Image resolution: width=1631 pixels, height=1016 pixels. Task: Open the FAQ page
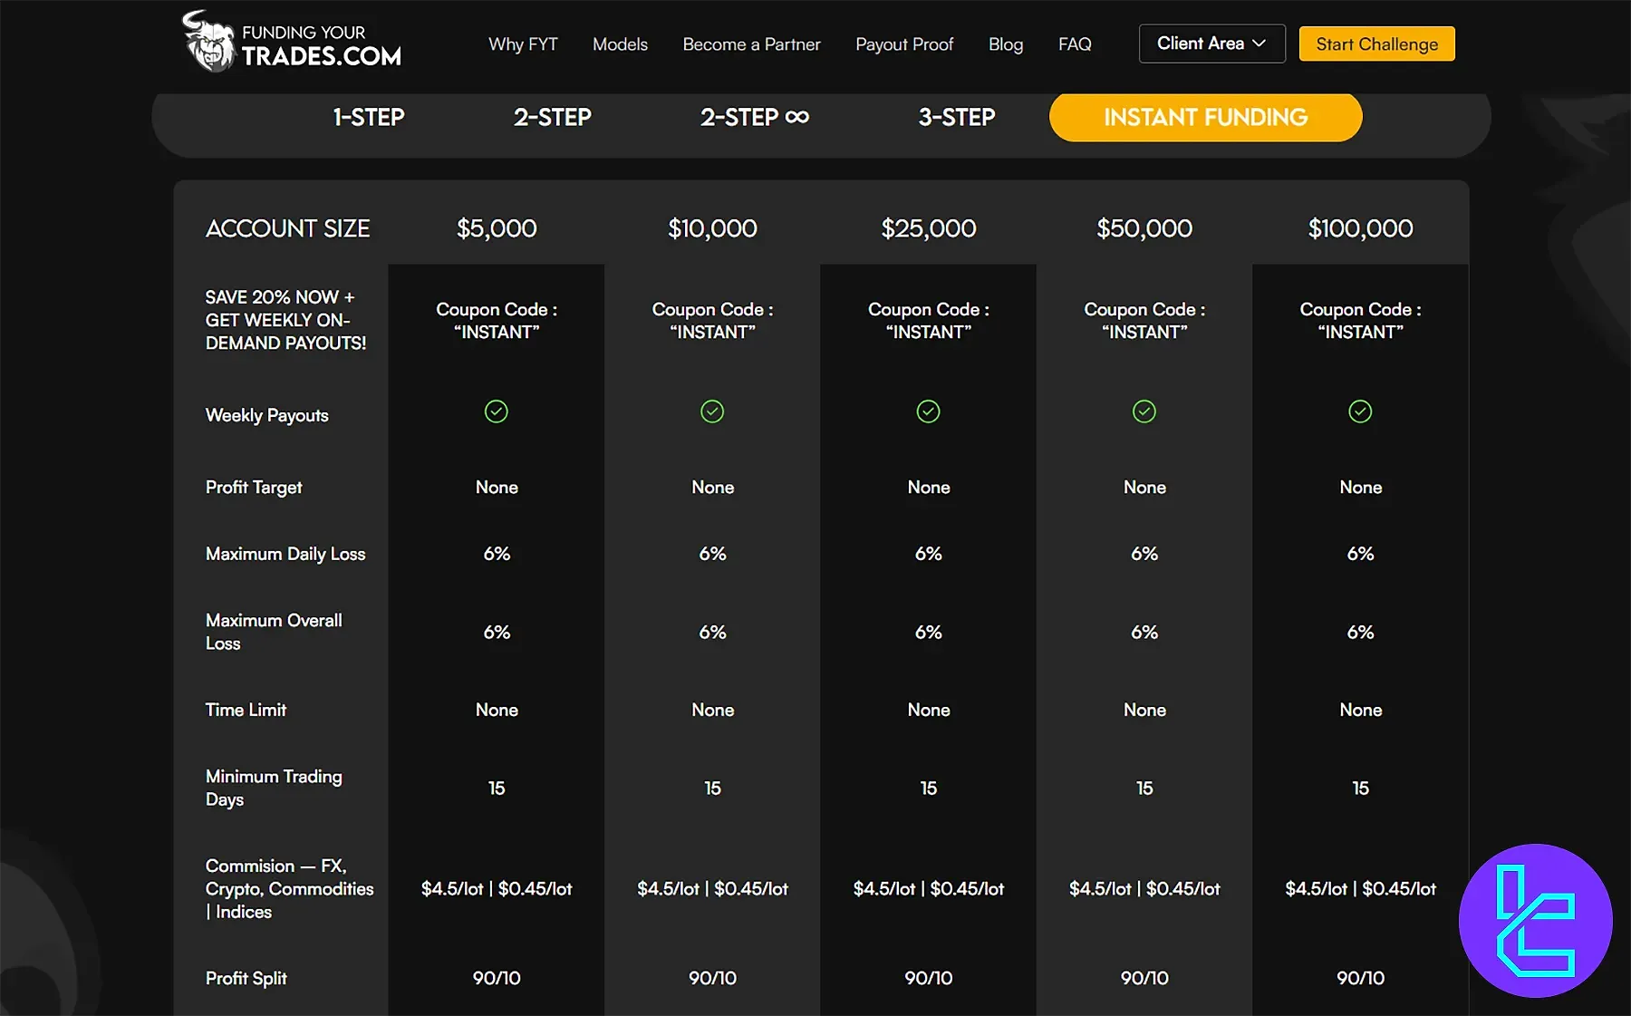pyautogui.click(x=1075, y=44)
